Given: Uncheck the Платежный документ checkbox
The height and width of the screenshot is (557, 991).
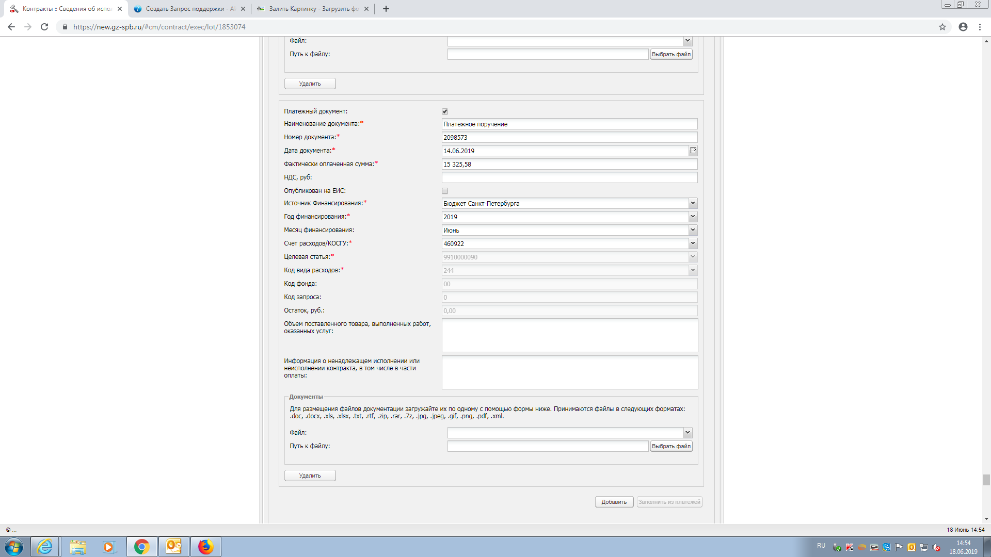Looking at the screenshot, I should tap(445, 111).
